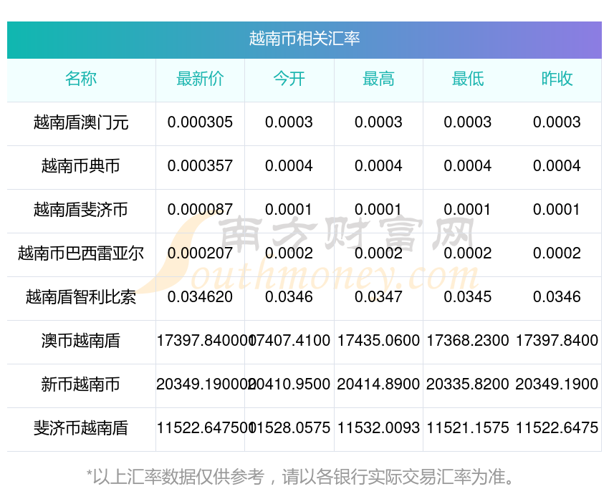Select the 澳币越南盾 currency pair
Image resolution: width=609 pixels, height=499 pixels.
point(81,341)
